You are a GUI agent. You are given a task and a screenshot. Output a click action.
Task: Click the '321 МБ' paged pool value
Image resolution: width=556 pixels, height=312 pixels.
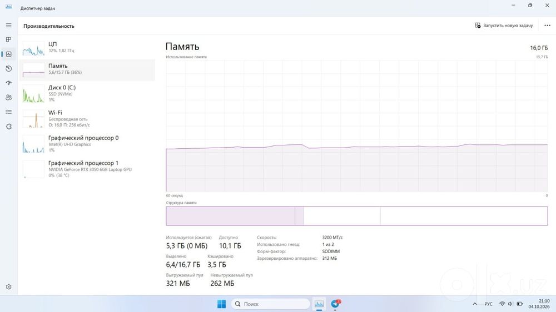coord(178,283)
